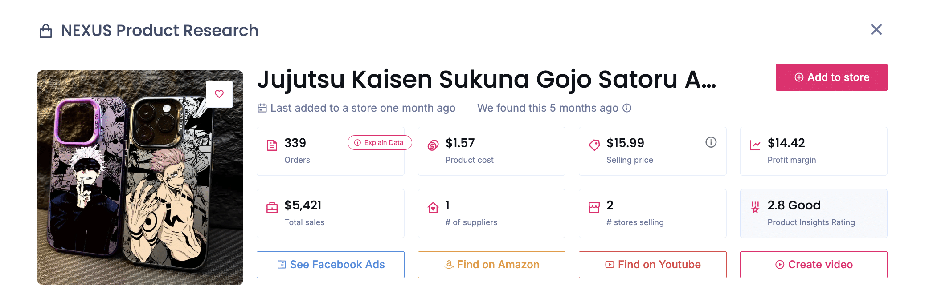Click the stores selling storefront icon
The image size is (925, 290).
click(x=594, y=207)
